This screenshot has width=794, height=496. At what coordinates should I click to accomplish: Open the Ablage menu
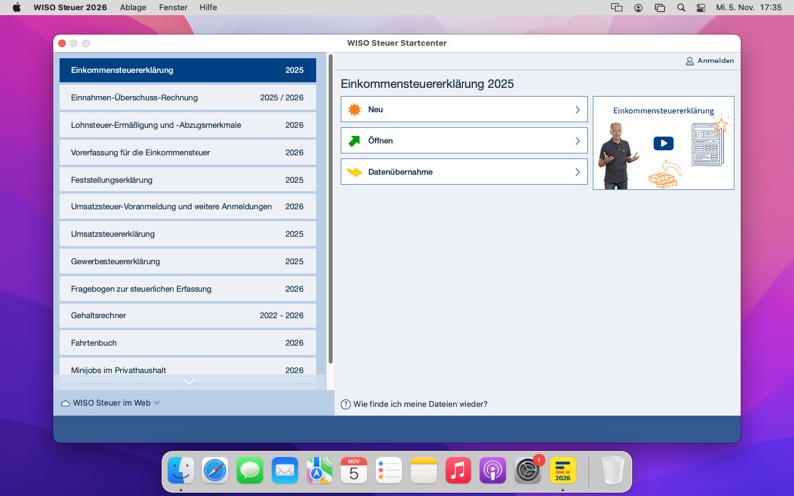(x=133, y=7)
